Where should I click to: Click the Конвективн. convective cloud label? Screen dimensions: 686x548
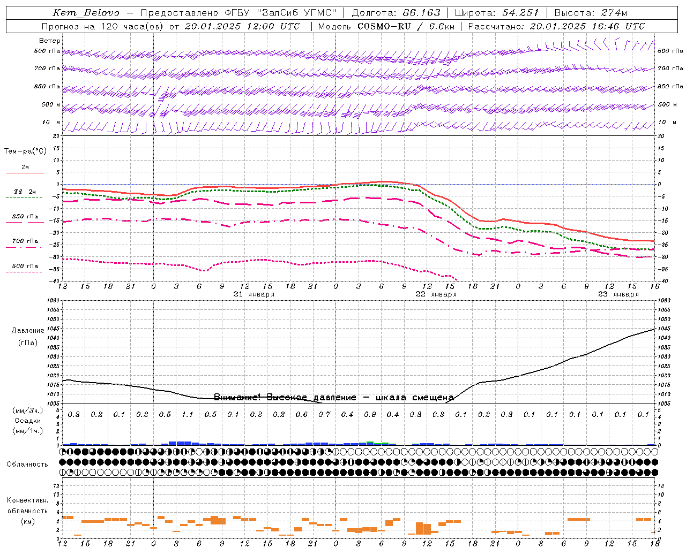click(x=27, y=500)
